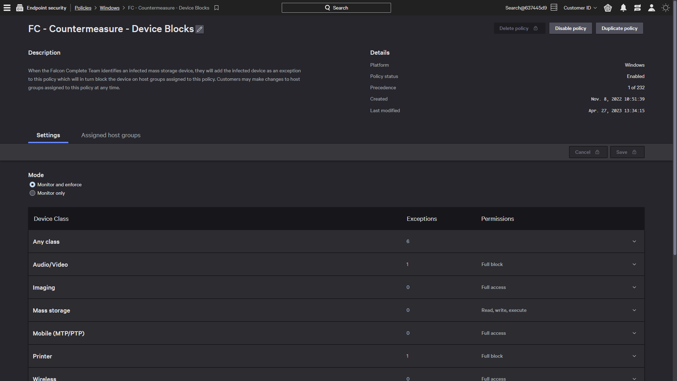Expand the Mass storage row chevron
This screenshot has height=381, width=677.
tap(634, 310)
